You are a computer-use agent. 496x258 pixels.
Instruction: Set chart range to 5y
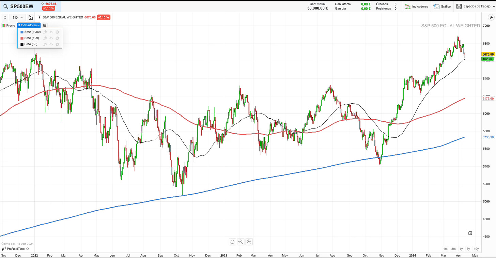(x=468, y=249)
